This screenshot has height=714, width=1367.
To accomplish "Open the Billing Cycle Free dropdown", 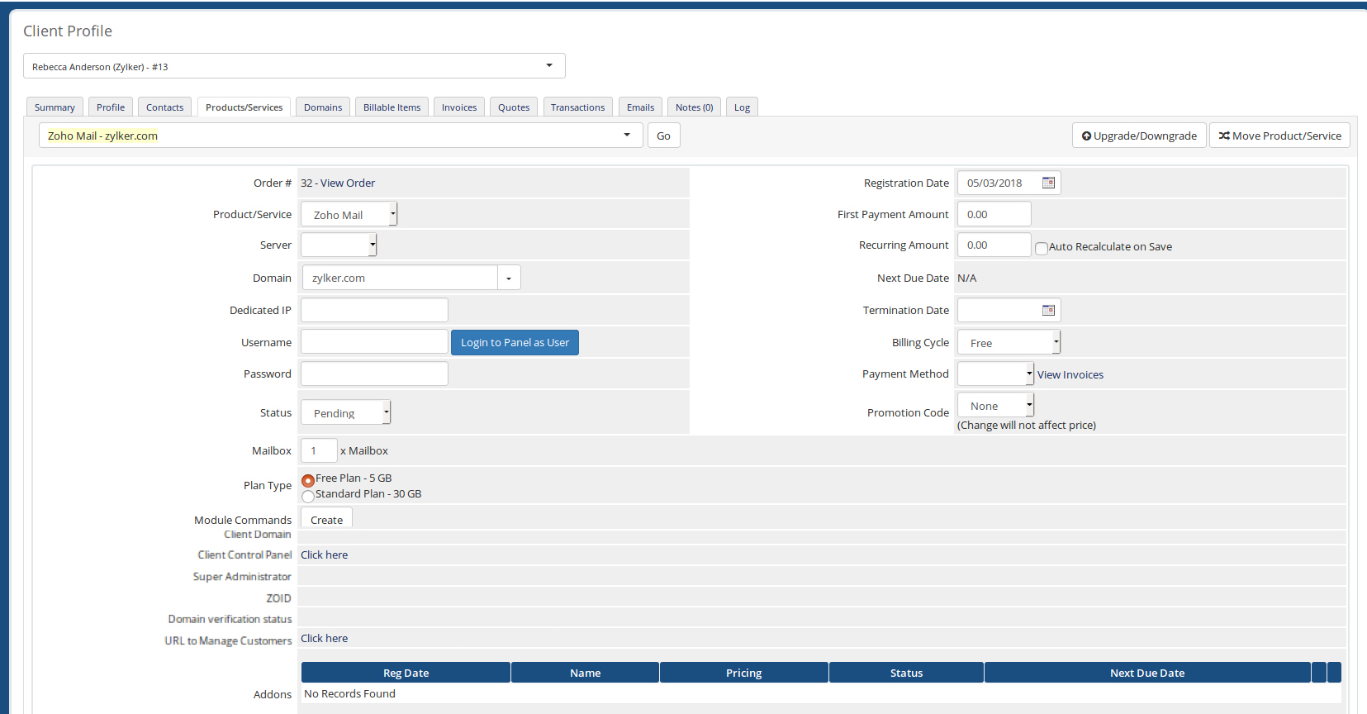I will [1009, 342].
